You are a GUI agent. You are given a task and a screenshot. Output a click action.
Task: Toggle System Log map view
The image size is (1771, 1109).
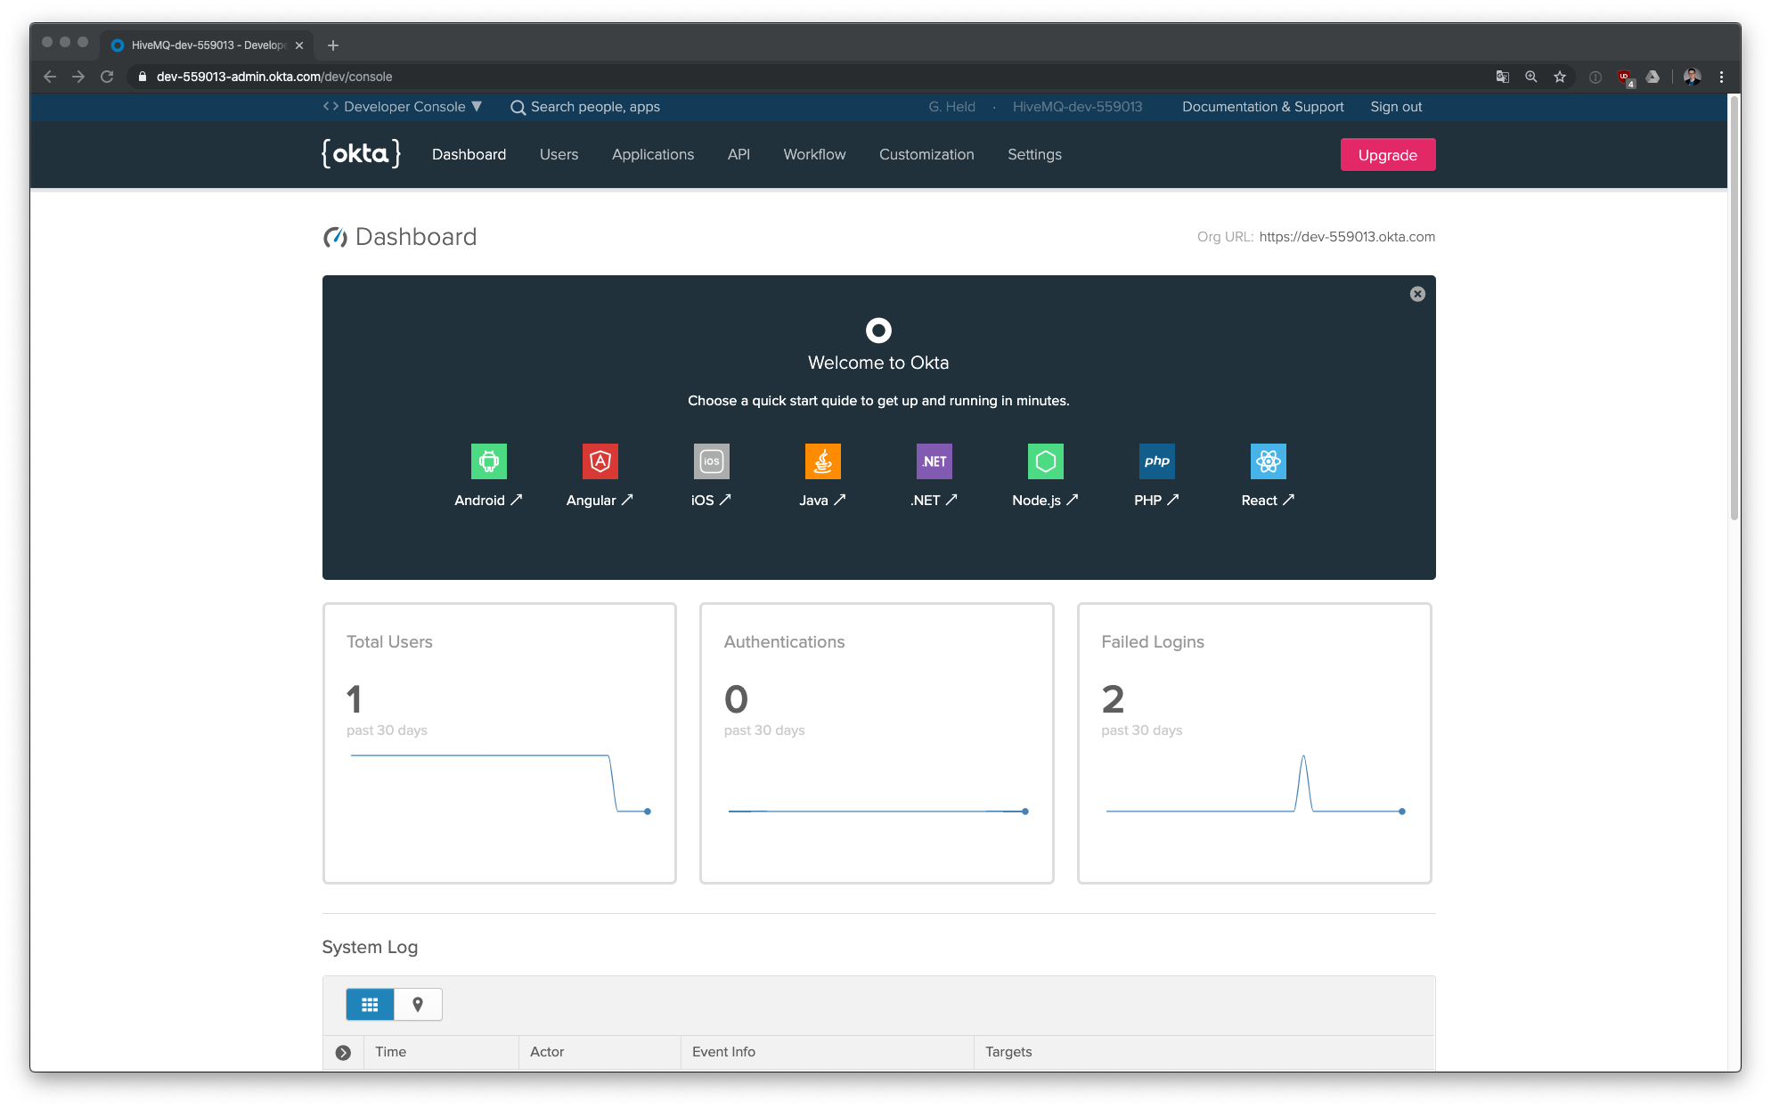[x=418, y=1004]
